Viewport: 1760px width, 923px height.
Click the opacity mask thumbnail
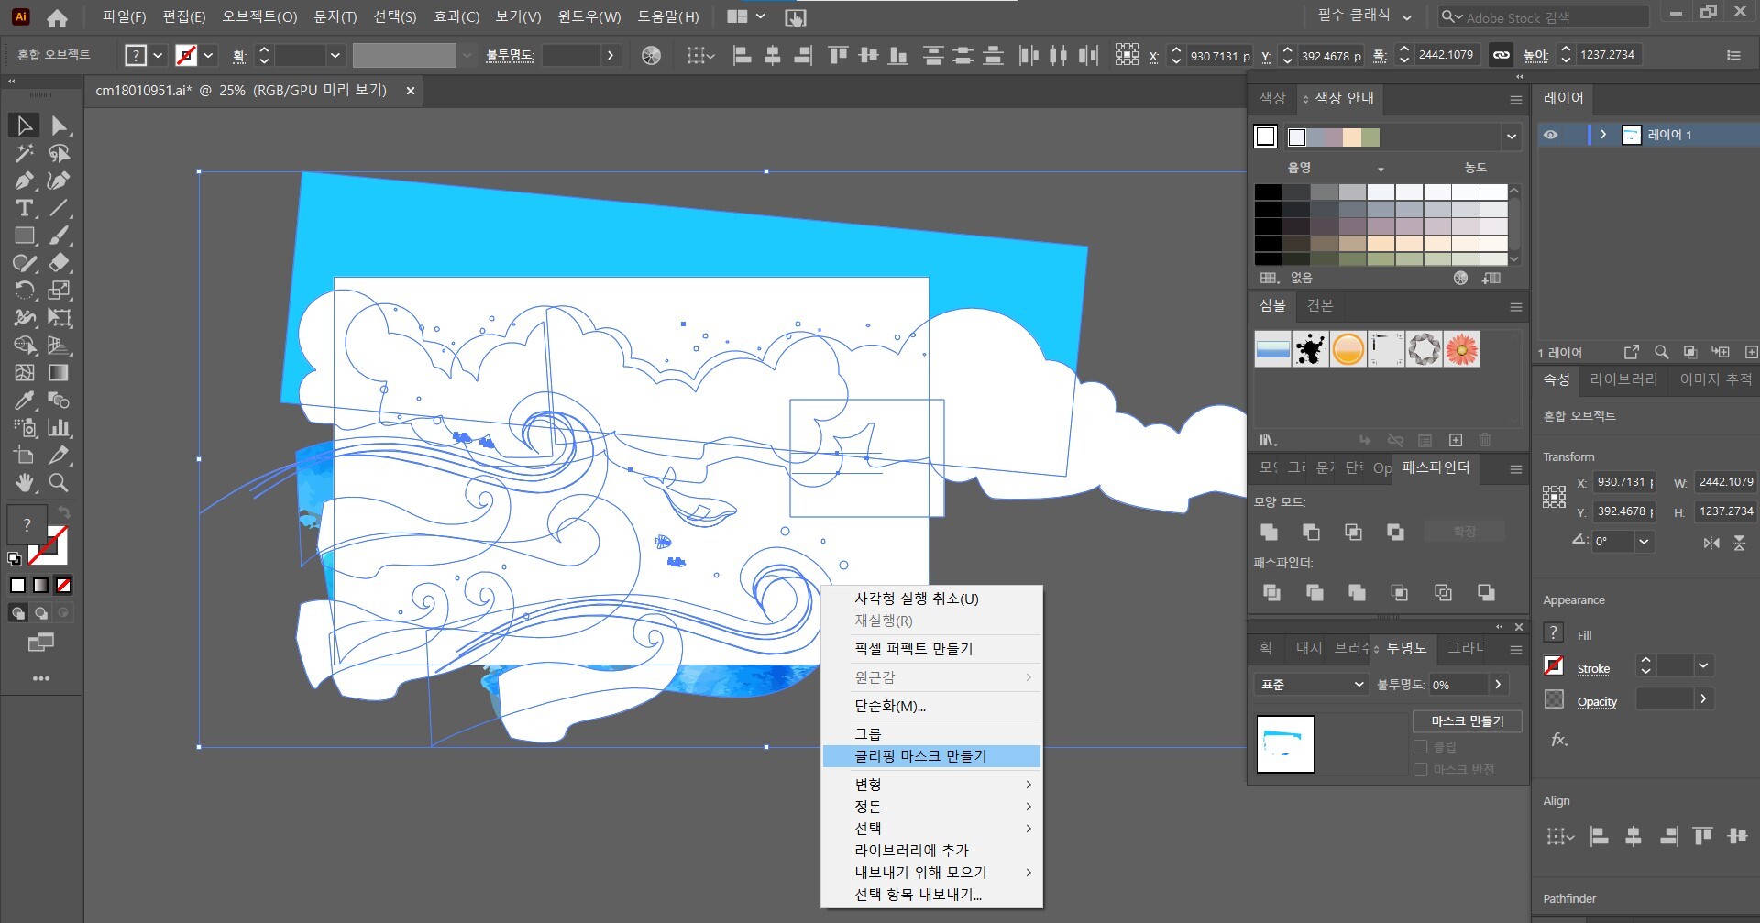pos(1285,744)
